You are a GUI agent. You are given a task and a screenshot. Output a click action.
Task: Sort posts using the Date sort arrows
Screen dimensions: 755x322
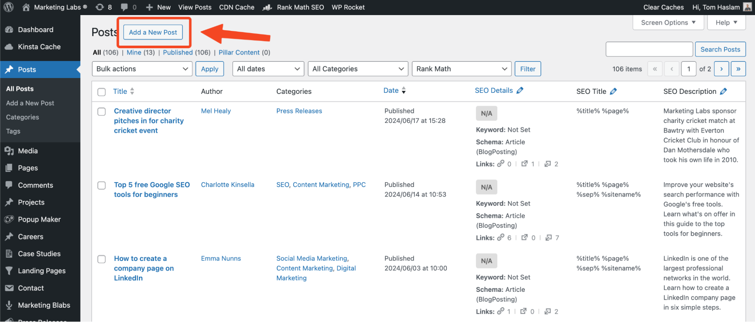[404, 90]
